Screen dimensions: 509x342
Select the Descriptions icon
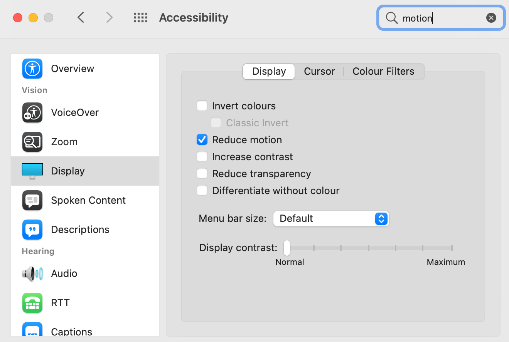(x=32, y=230)
